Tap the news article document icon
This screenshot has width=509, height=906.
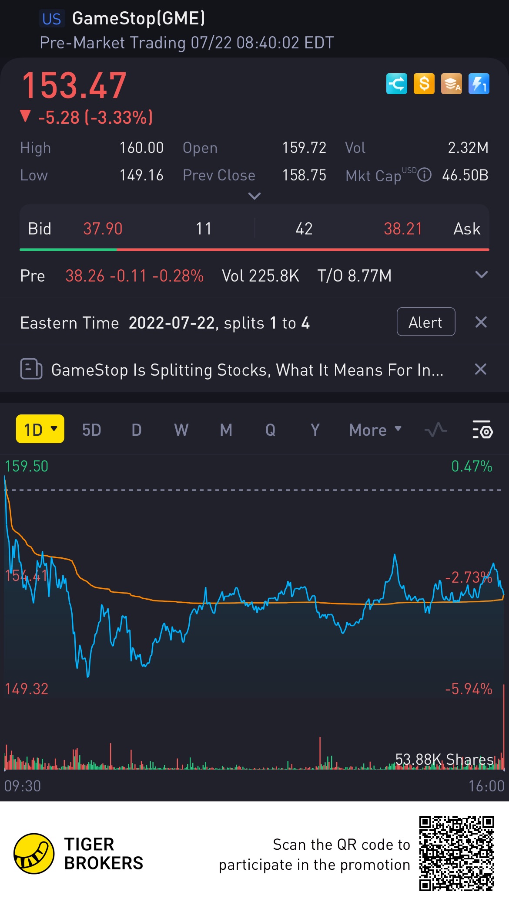click(31, 369)
